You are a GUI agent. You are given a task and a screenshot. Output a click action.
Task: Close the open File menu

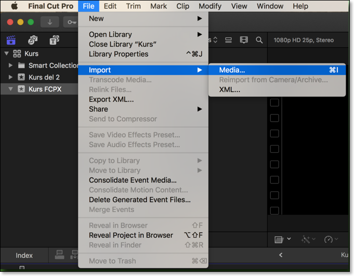tap(88, 6)
